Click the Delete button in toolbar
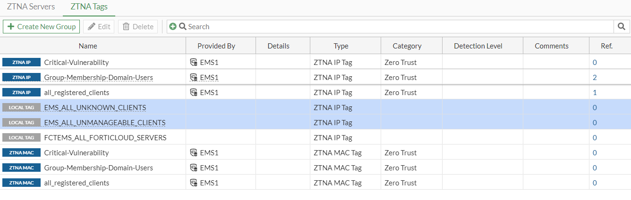Image resolution: width=631 pixels, height=200 pixels. pos(138,26)
